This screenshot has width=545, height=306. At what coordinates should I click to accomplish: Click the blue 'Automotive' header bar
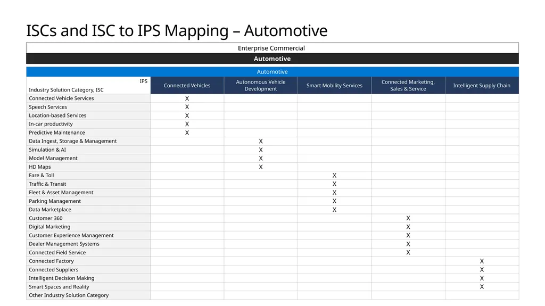(272, 72)
